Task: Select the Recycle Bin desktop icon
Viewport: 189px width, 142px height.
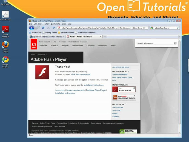Action: [5, 3]
